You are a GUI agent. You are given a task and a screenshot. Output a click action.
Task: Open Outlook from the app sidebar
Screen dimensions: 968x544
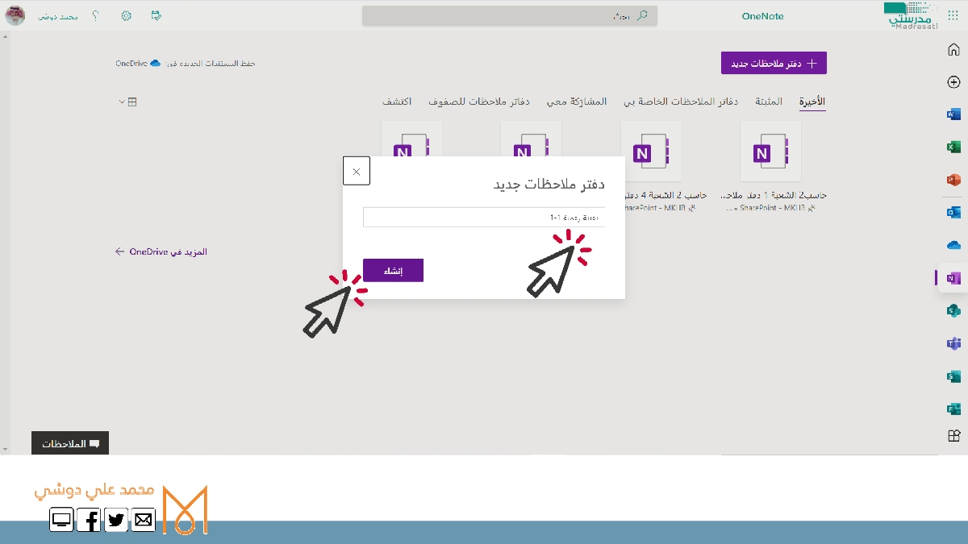tap(953, 212)
